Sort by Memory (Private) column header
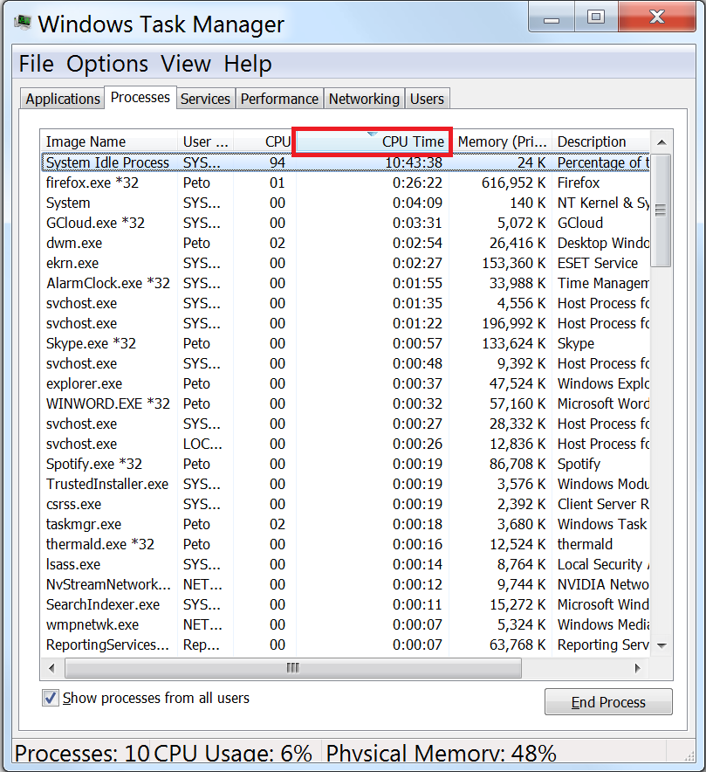Viewport: 706px width, 772px height. click(x=502, y=141)
